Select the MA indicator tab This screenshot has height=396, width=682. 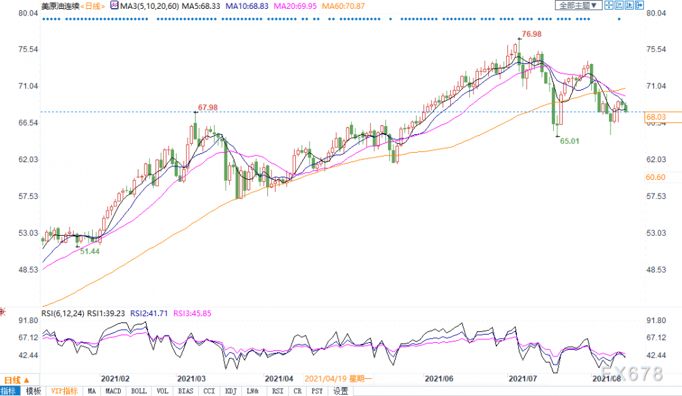tap(91, 391)
